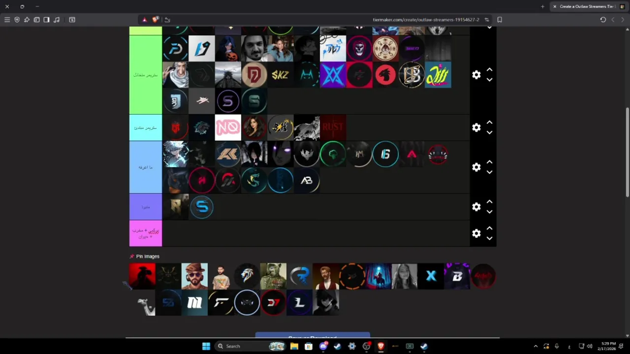The image size is (630, 354).
Task: Open a new browser tab
Action: 542,6
